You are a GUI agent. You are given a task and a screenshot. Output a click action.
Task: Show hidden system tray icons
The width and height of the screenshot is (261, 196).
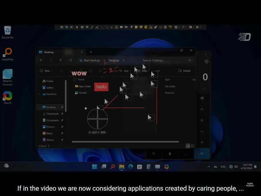pyautogui.click(x=209, y=167)
